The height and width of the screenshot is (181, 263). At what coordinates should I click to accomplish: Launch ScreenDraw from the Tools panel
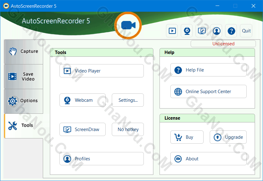[83, 129]
